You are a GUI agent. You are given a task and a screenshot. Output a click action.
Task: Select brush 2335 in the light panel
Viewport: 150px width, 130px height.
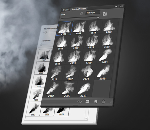(x=47, y=111)
